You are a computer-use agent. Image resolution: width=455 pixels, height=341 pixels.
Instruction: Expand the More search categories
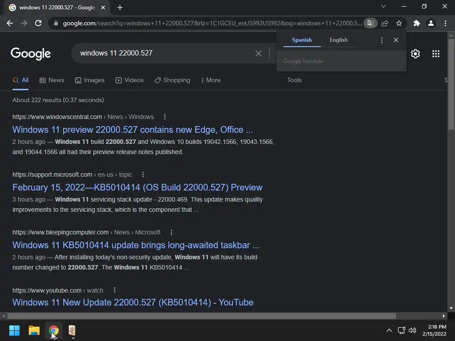pos(211,80)
